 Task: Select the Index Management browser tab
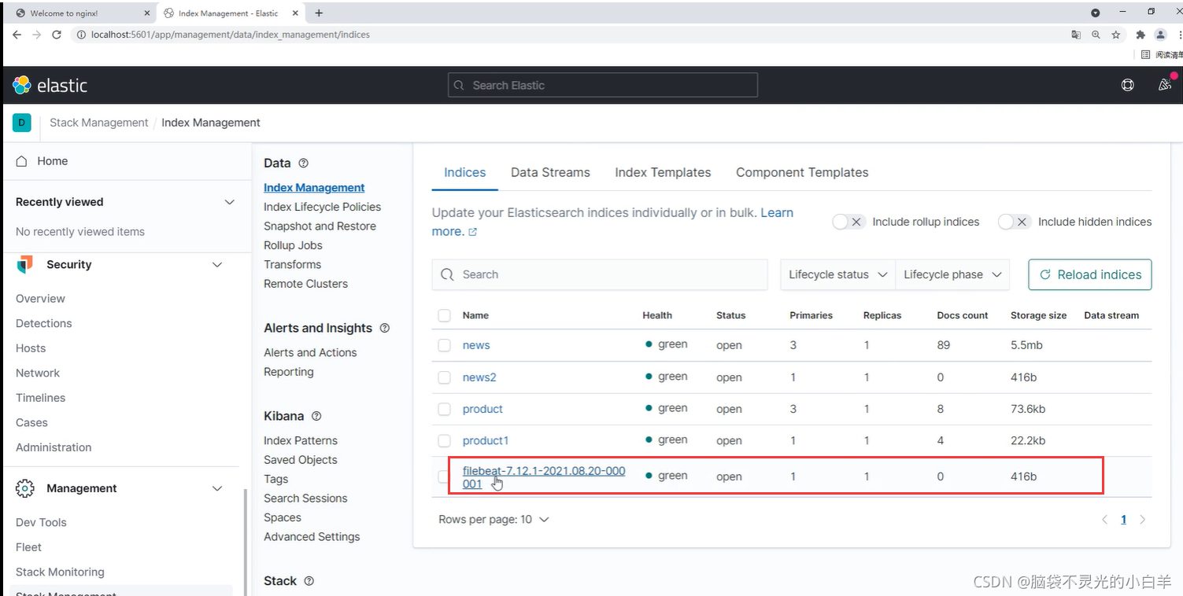(x=228, y=13)
